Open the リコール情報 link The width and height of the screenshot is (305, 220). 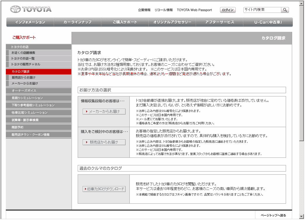[164, 10]
